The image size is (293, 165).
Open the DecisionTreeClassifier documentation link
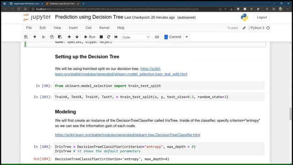(127, 135)
